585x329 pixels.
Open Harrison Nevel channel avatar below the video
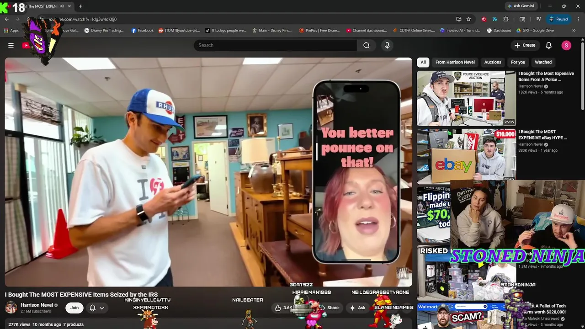pos(11,308)
